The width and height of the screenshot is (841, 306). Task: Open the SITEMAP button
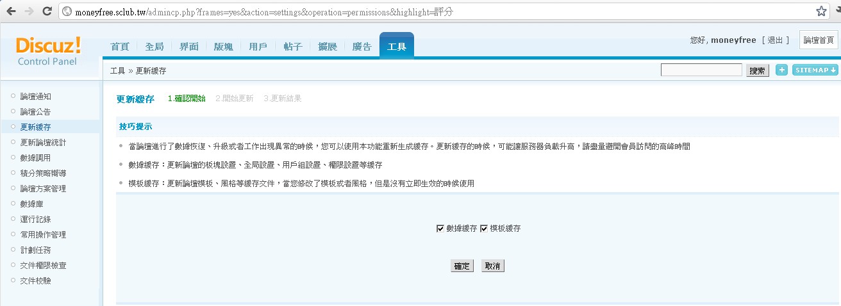click(x=815, y=70)
